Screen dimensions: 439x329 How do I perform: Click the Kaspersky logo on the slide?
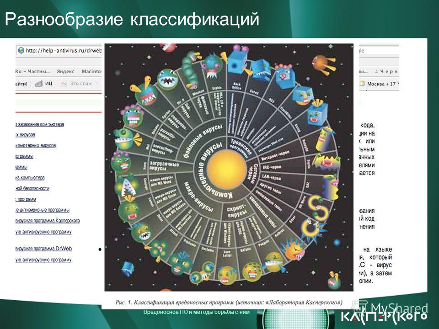[384, 316]
